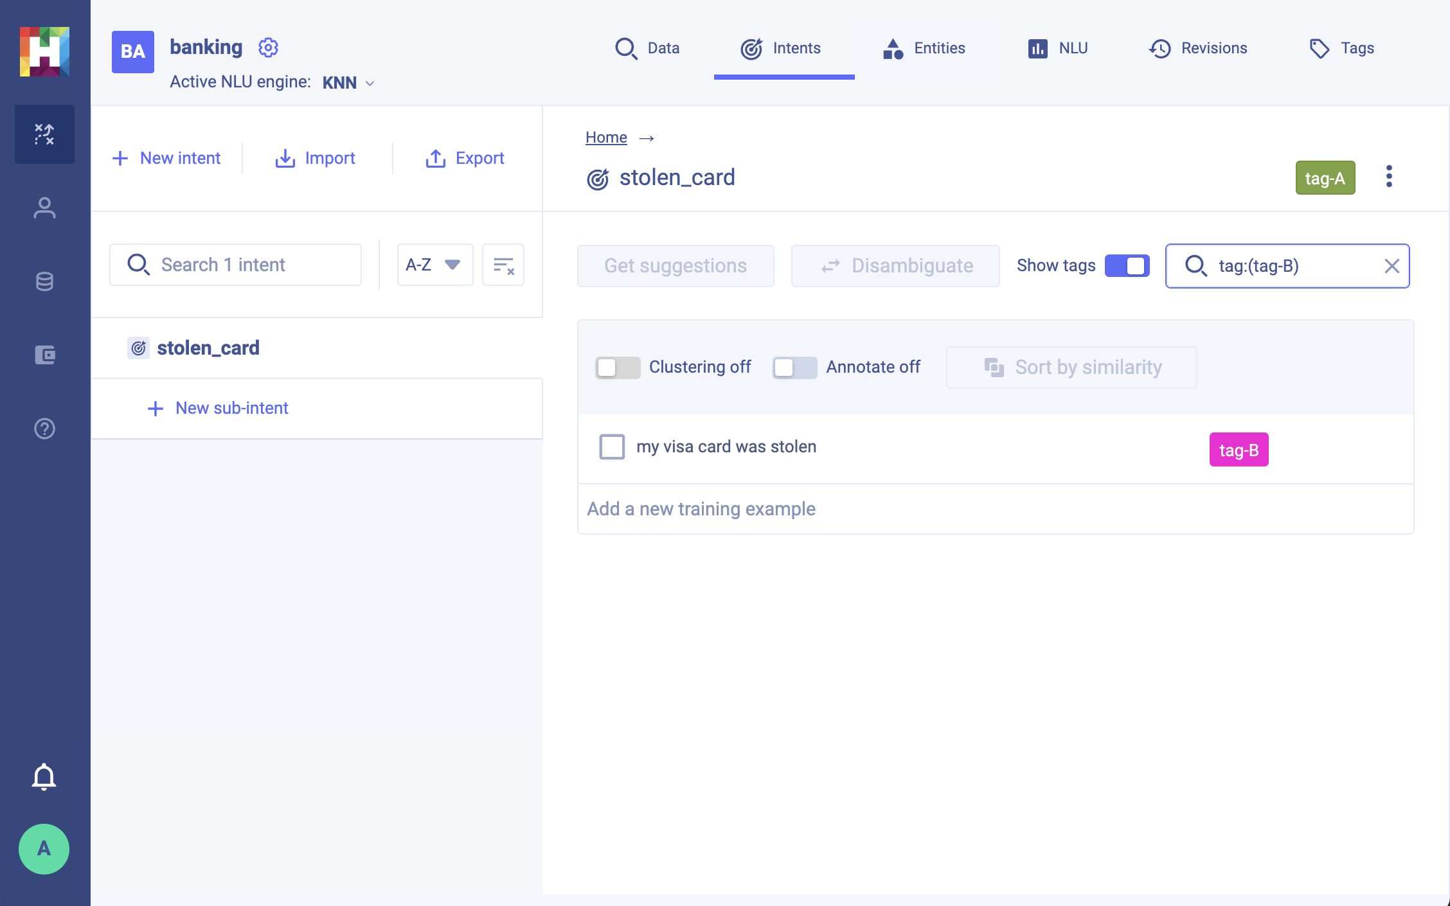Open the user profile sidebar icon
1450x906 pixels.
[x=44, y=208]
